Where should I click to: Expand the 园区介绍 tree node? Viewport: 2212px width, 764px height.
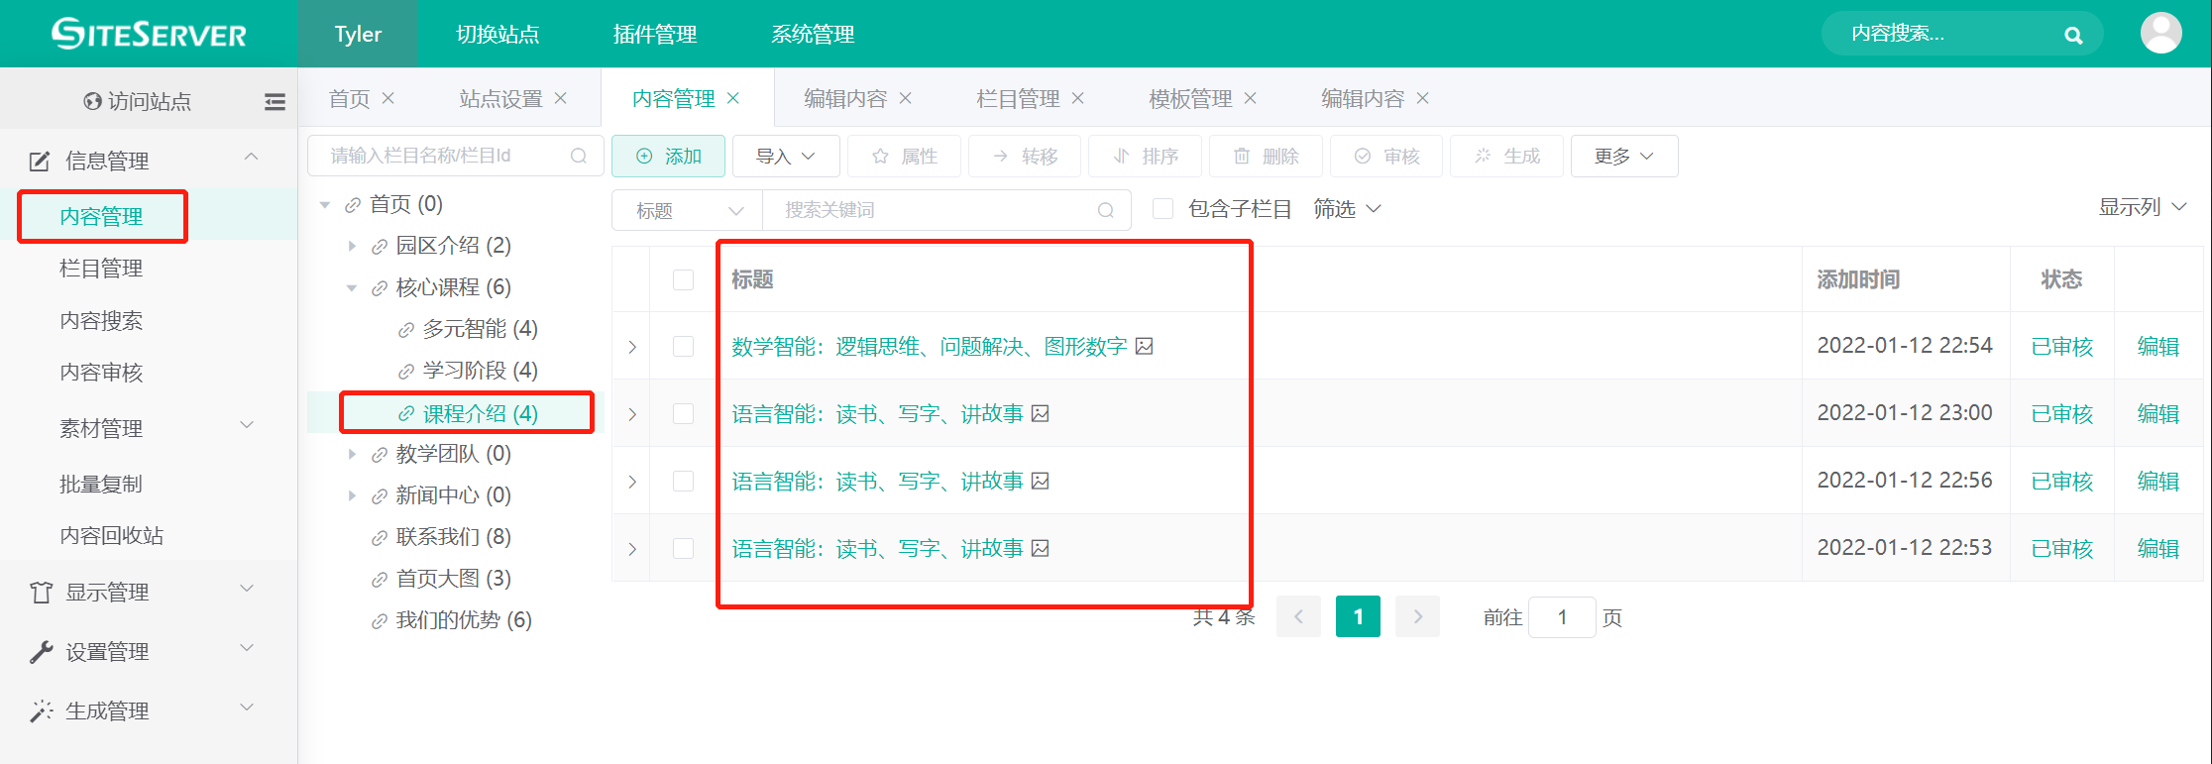(x=352, y=246)
